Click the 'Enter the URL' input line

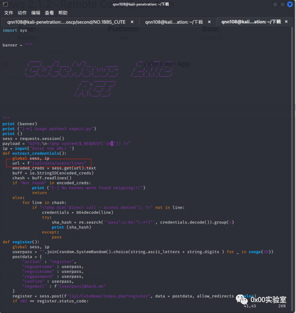coord(38,148)
